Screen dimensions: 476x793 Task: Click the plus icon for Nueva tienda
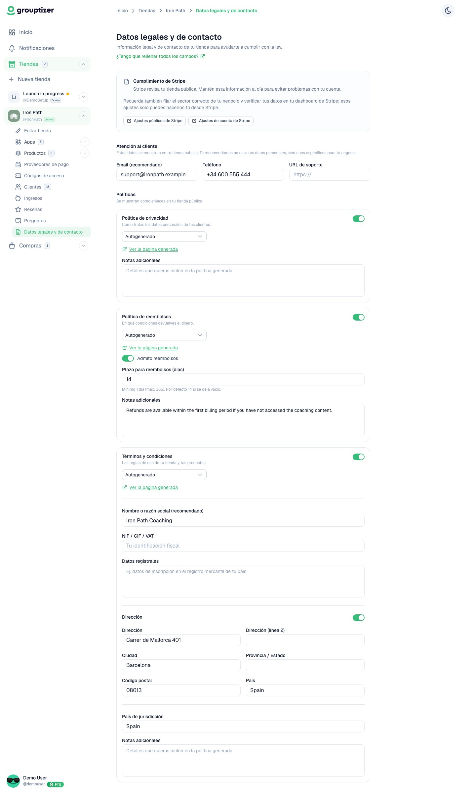pyautogui.click(x=11, y=79)
